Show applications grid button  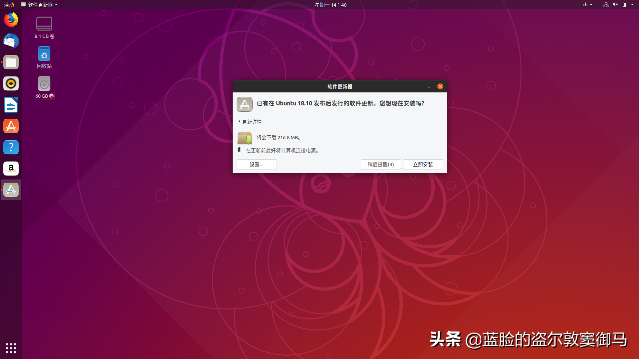coord(11,348)
